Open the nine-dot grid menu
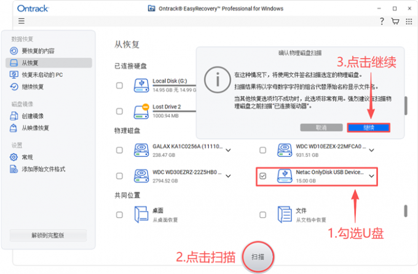418x274 pixels. click(x=409, y=22)
